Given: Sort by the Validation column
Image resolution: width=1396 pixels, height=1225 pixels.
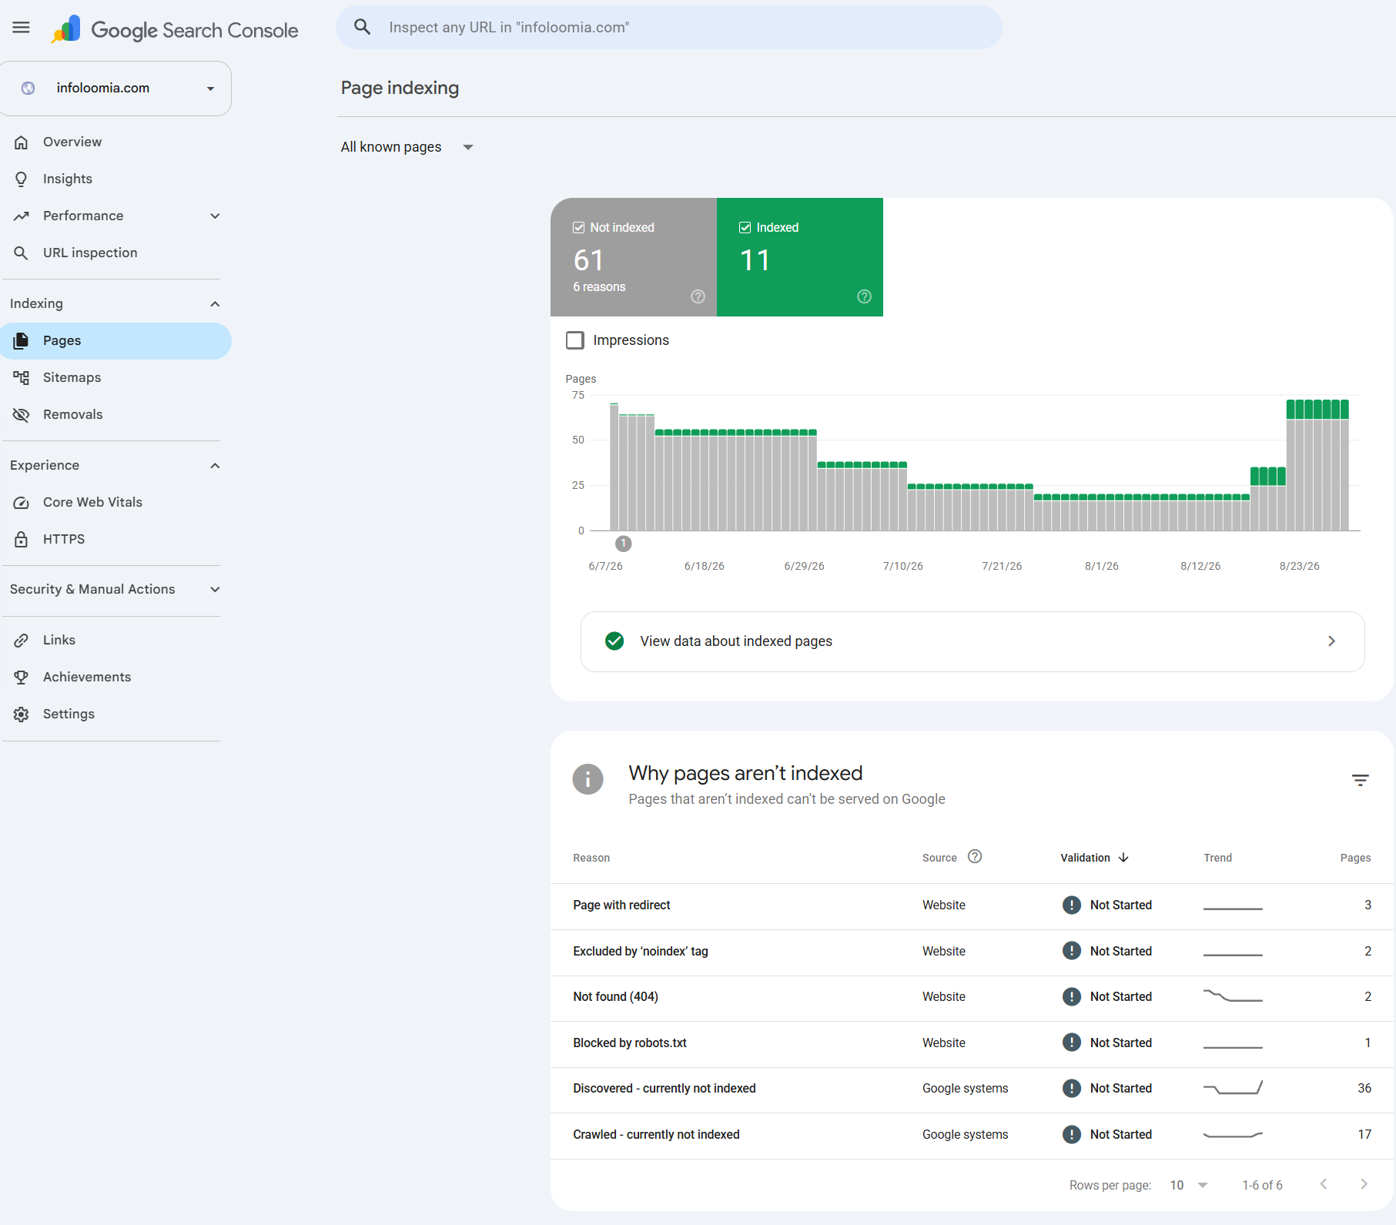Looking at the screenshot, I should point(1094,858).
